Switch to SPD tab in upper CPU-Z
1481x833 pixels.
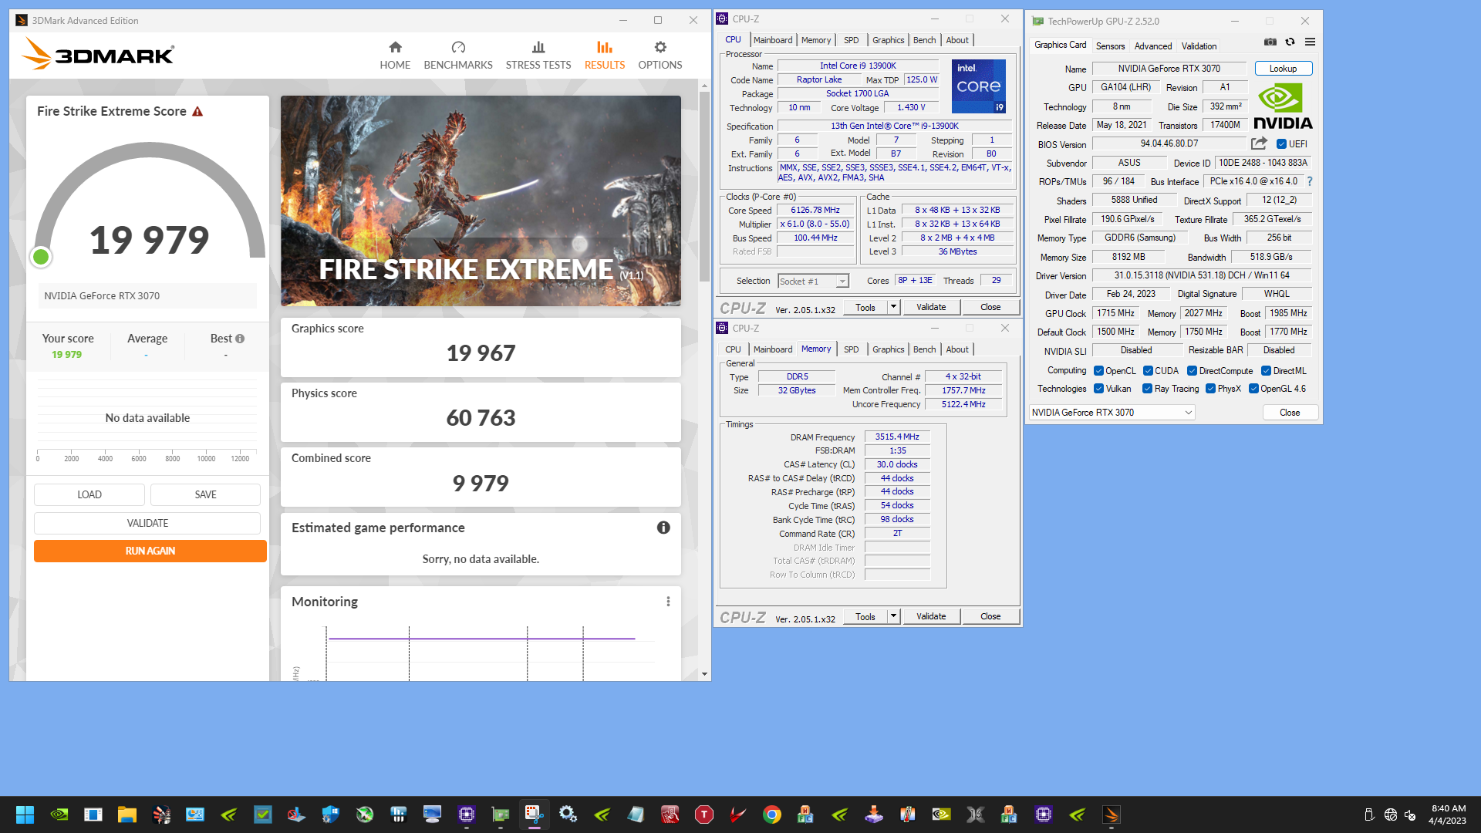point(851,40)
